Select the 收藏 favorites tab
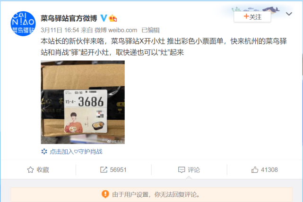Image resolution: width=303 pixels, height=202 pixels. point(38,170)
